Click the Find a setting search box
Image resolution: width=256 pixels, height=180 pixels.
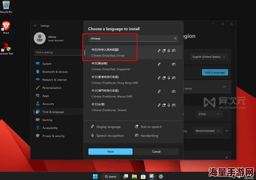(x=59, y=53)
